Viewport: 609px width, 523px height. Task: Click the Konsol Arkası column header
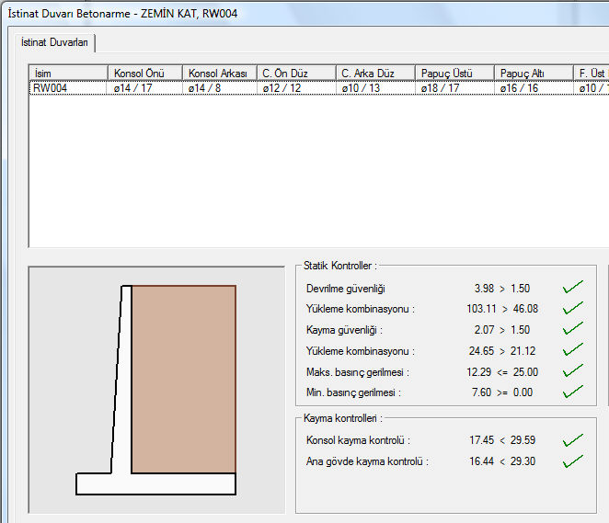pyautogui.click(x=220, y=73)
